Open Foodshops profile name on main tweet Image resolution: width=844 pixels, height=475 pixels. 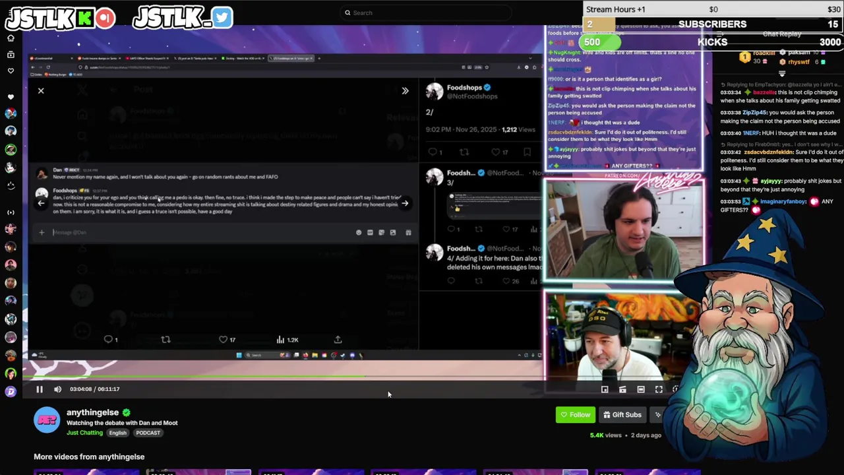(465, 88)
